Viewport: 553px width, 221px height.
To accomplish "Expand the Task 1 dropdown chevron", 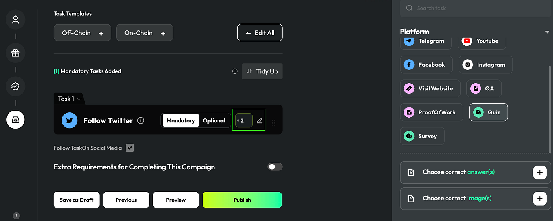I will [x=79, y=99].
